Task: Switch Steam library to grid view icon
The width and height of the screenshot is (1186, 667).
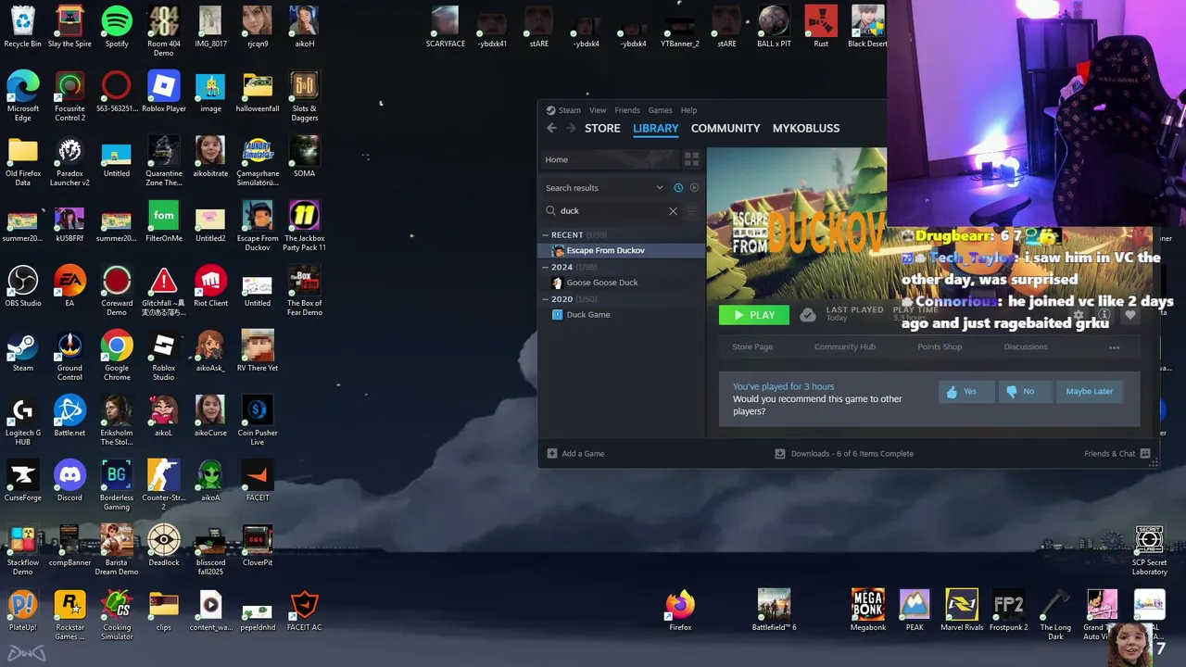Action: click(691, 159)
